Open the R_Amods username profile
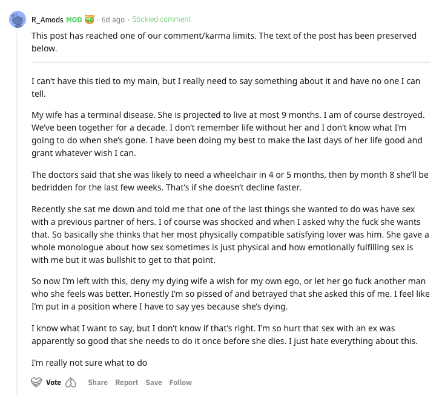The image size is (442, 402). (x=47, y=20)
